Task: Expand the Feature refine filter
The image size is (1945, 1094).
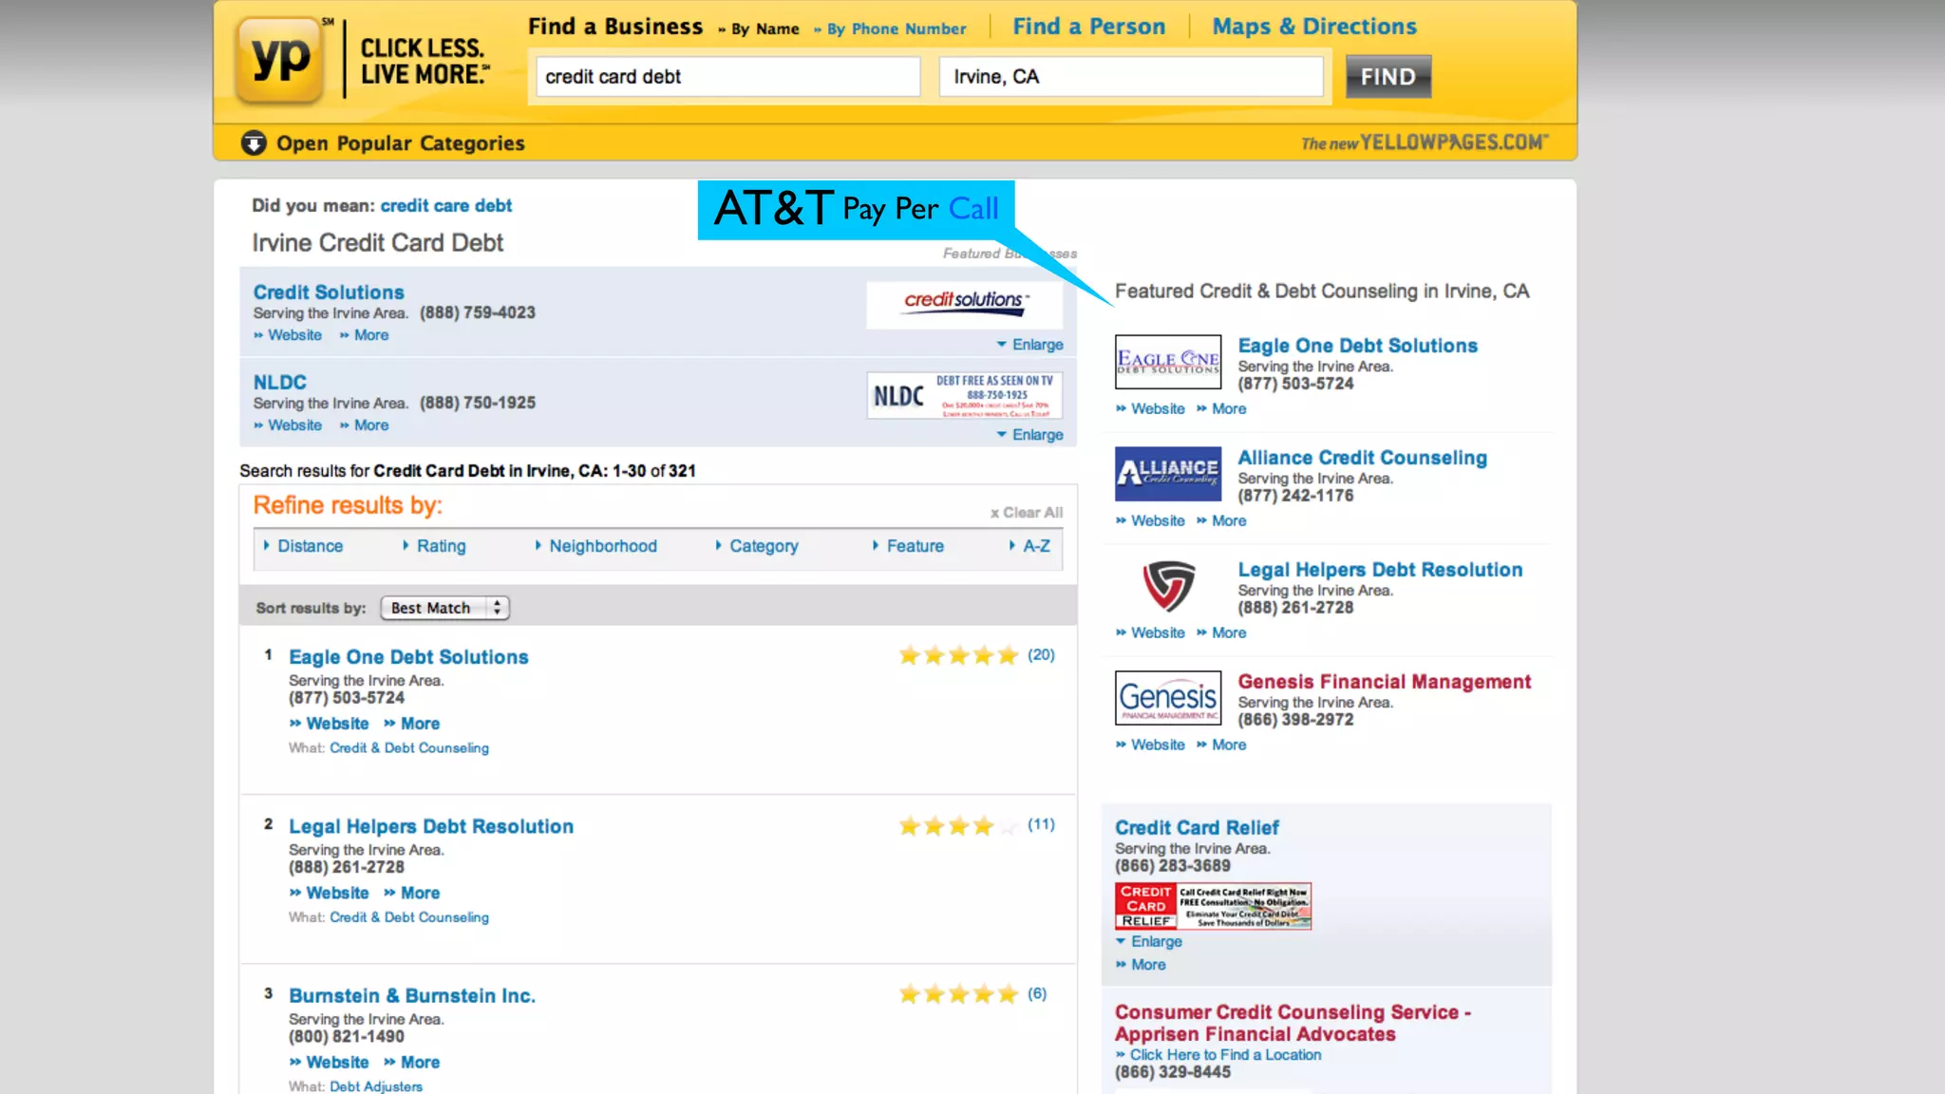Action: (915, 546)
